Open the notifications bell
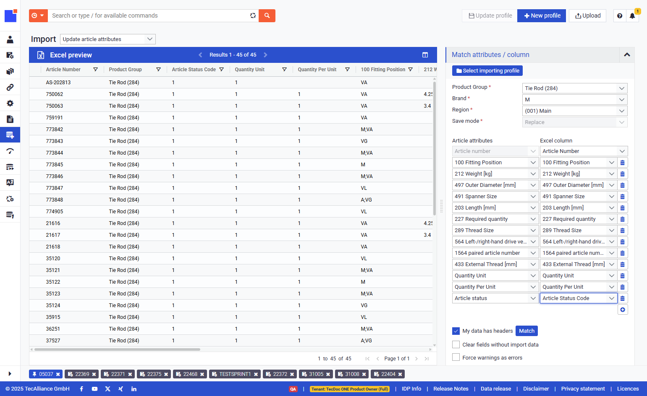Screen dimensions: 647x396 pyautogui.click(x=632, y=16)
